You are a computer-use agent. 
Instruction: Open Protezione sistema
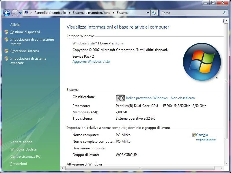pyautogui.click(x=25, y=51)
